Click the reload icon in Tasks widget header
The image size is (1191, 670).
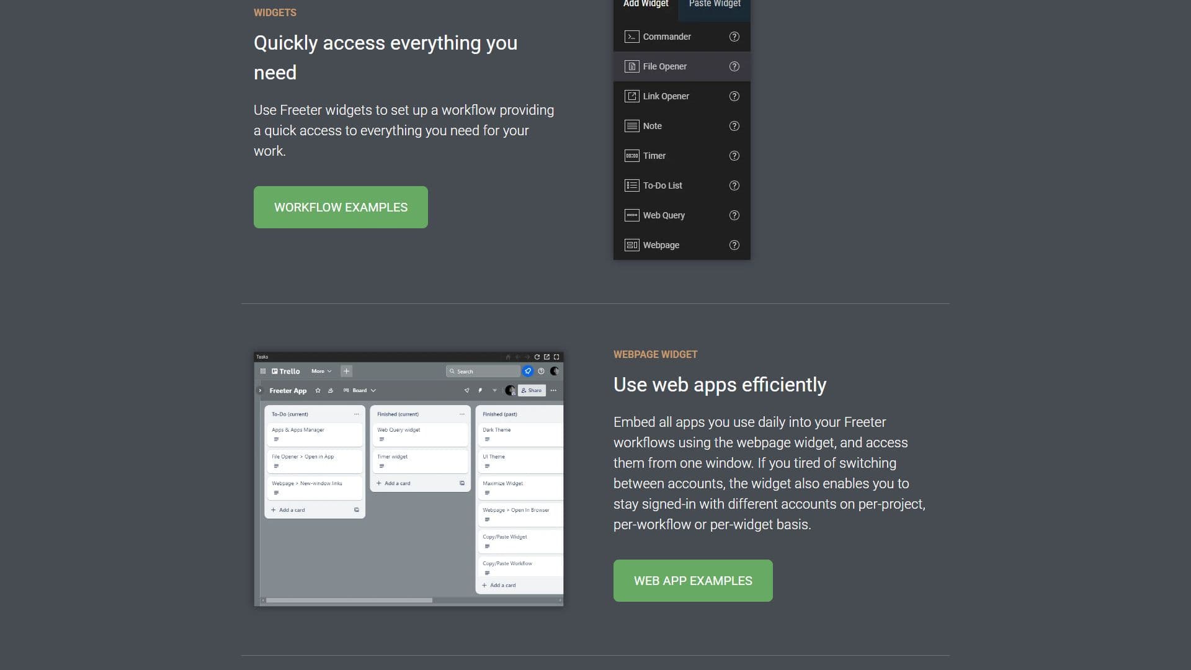(537, 357)
